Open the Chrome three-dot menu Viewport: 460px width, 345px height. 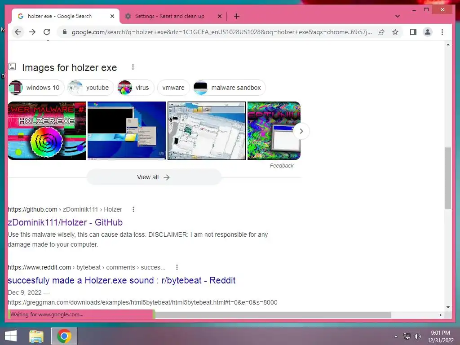pyautogui.click(x=442, y=32)
